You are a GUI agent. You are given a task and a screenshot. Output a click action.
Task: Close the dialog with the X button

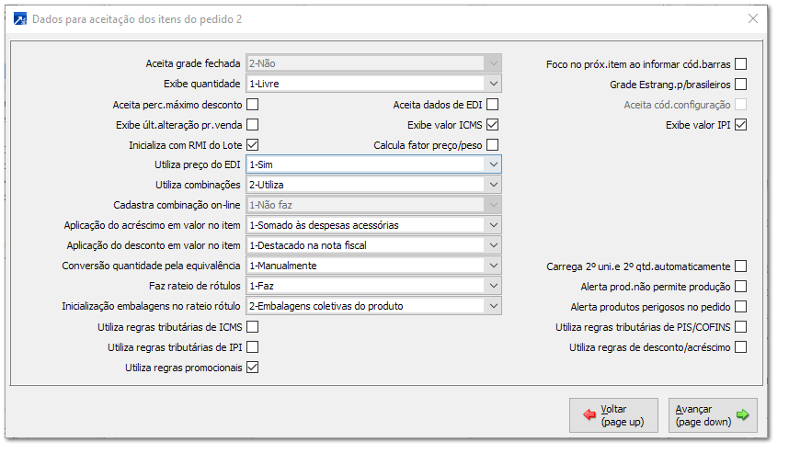[x=752, y=18]
